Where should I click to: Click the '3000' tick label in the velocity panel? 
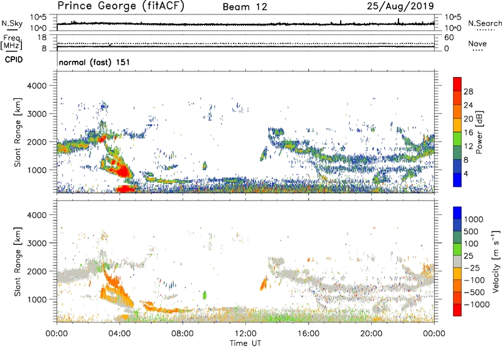[37, 243]
